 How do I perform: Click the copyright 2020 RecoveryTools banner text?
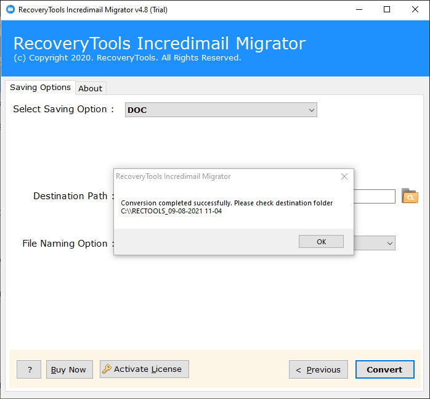(128, 58)
